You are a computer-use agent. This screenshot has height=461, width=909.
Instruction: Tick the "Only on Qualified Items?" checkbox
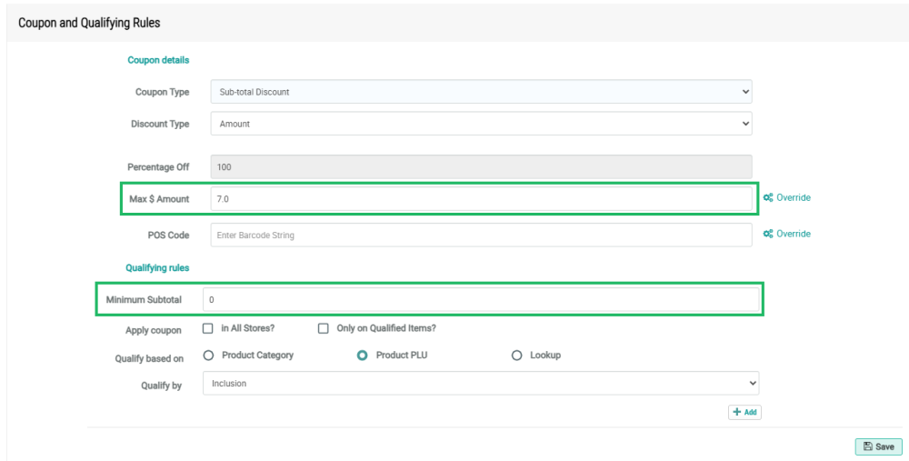pyautogui.click(x=323, y=328)
